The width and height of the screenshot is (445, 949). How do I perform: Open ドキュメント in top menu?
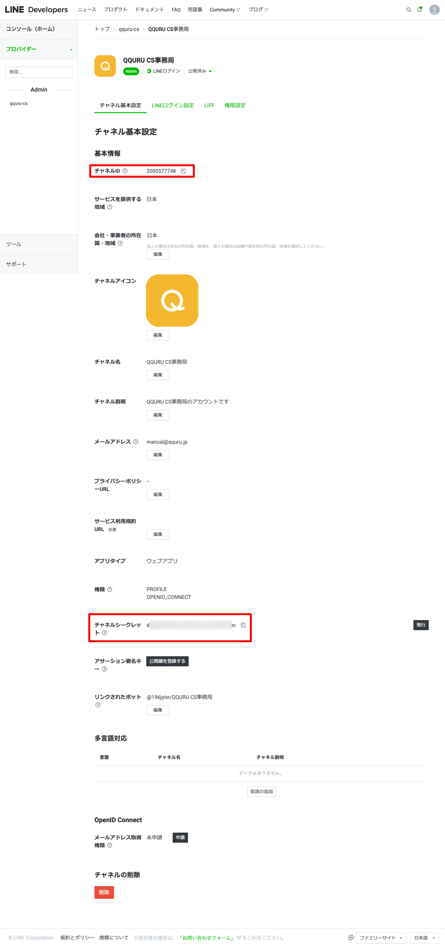click(149, 9)
